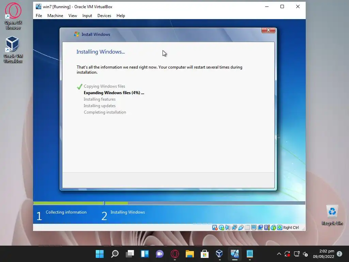349x262 pixels.
Task: Open the clock showing 2:02 pm
Action: click(324, 254)
